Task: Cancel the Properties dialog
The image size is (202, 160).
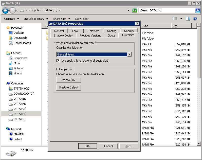Action: point(108,146)
